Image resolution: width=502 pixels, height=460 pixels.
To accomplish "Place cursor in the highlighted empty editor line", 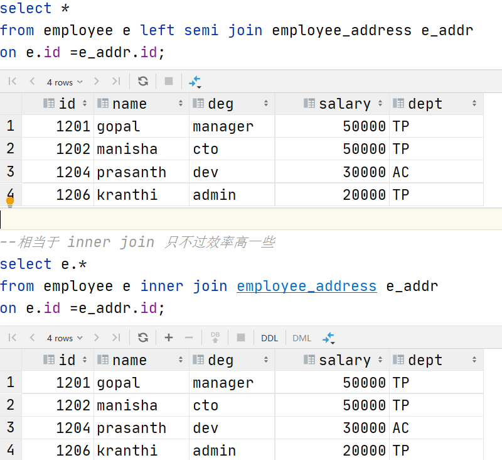I will (x=251, y=219).
